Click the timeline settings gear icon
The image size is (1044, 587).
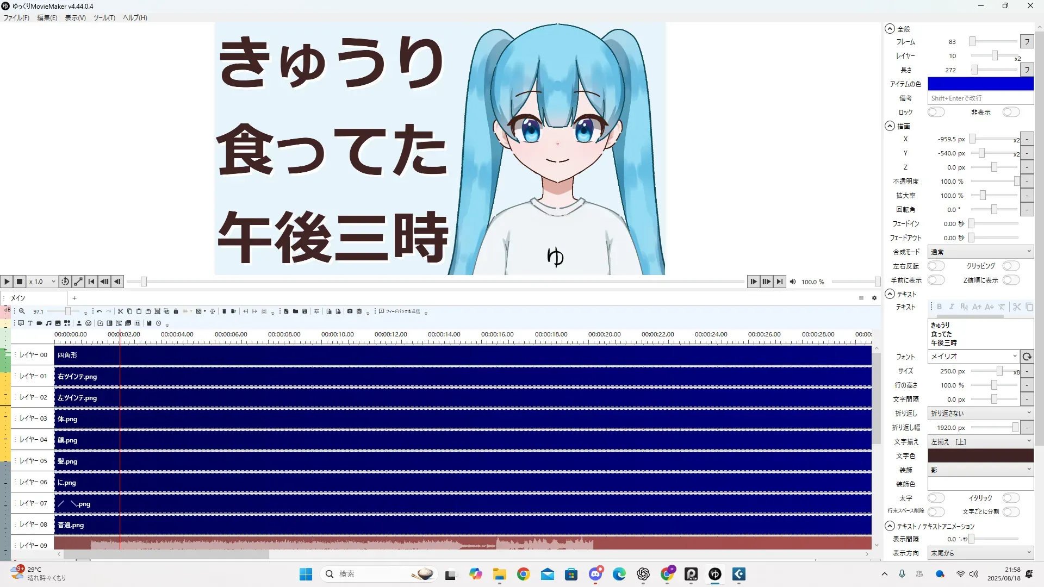[x=874, y=298]
